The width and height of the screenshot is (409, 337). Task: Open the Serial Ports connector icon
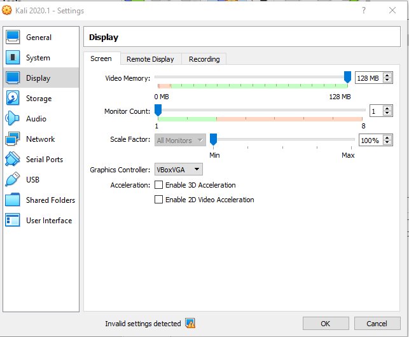[13, 159]
